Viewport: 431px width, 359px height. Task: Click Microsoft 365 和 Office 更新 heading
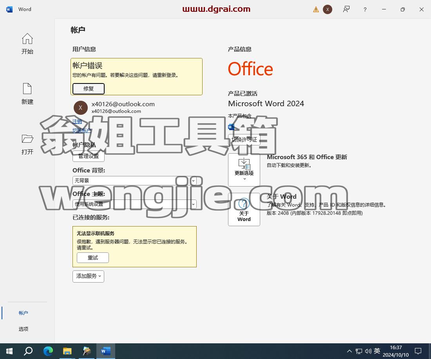tap(307, 157)
